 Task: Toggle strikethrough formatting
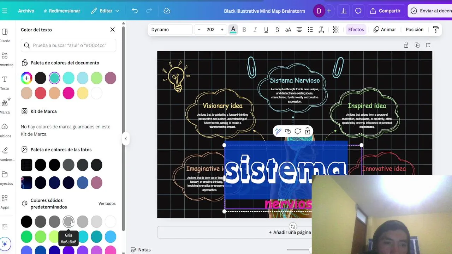[x=277, y=30]
